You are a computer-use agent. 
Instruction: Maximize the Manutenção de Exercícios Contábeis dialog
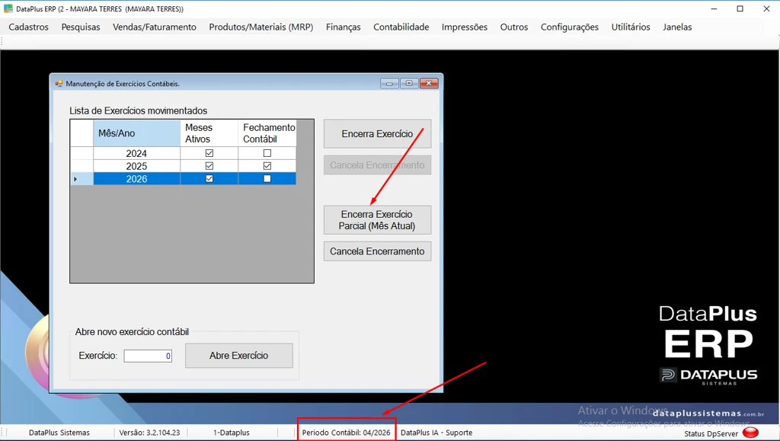(409, 84)
